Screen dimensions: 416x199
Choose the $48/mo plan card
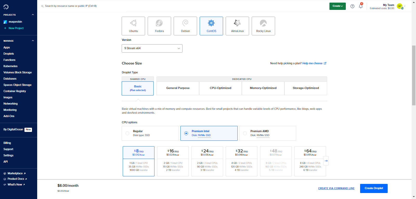click(276, 161)
